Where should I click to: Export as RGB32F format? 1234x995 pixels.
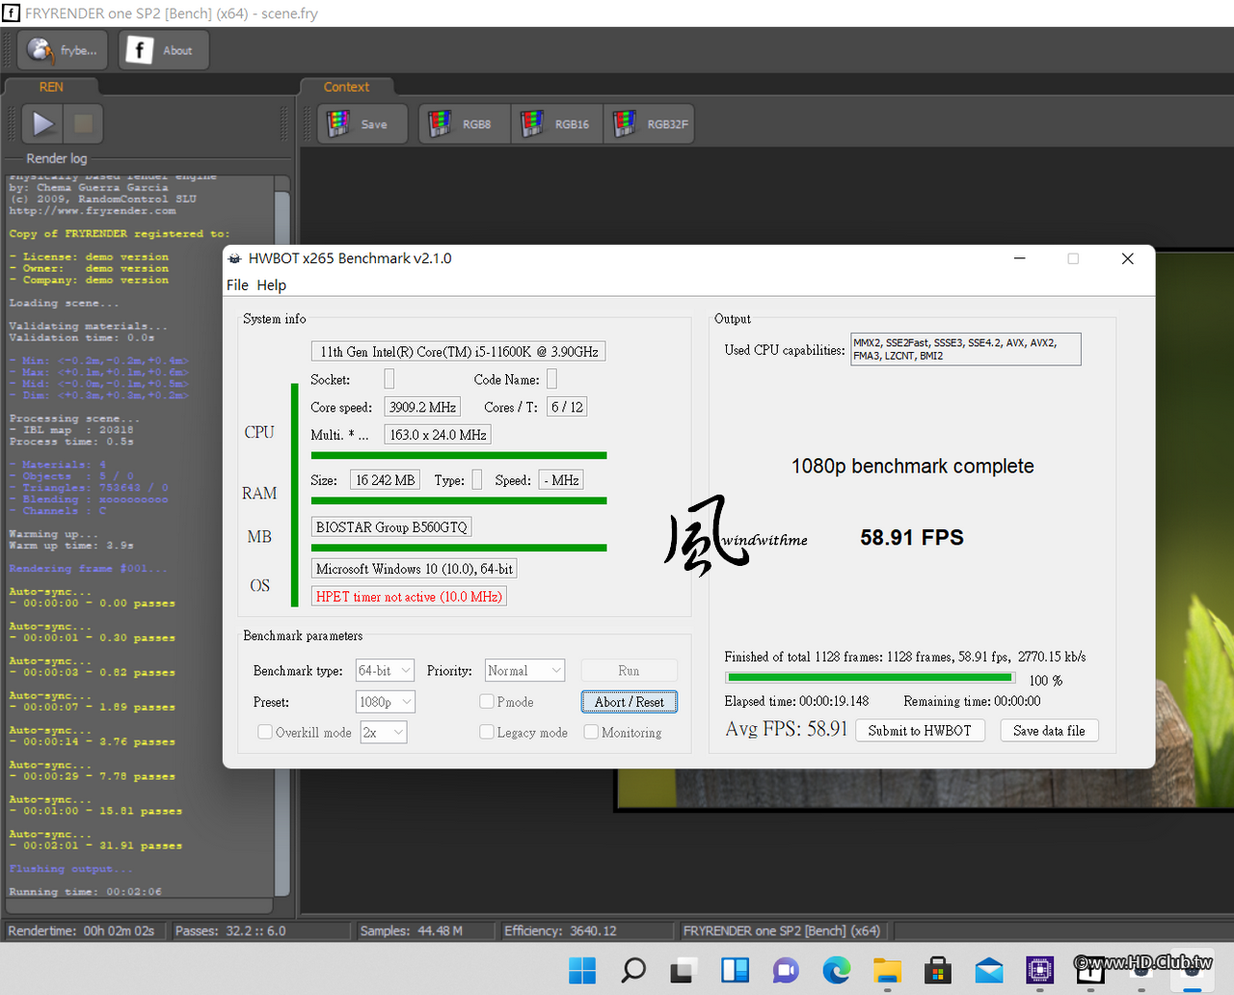point(650,124)
